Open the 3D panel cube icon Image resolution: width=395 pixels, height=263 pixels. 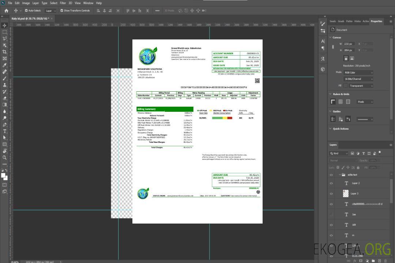(323, 69)
